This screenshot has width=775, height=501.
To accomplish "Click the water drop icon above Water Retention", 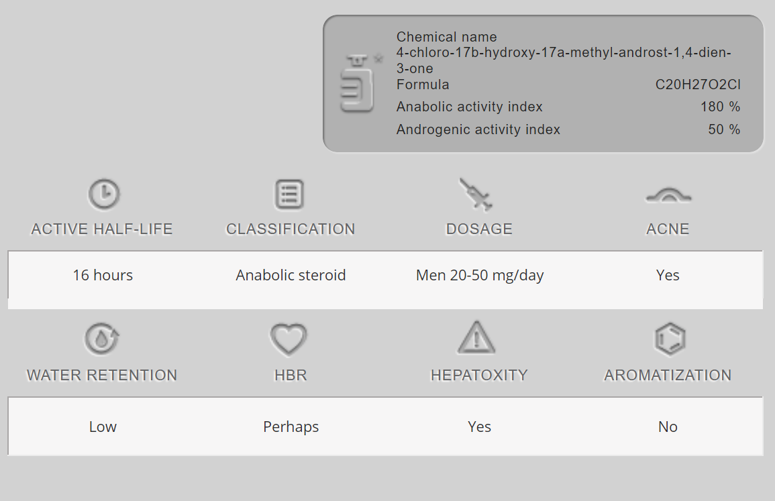I will [101, 339].
